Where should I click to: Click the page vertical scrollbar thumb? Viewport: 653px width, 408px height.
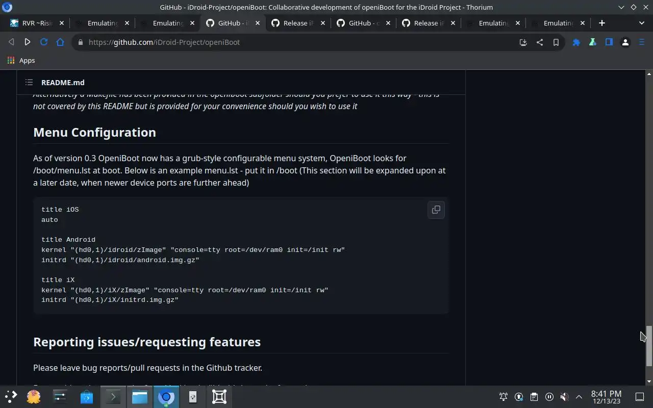click(x=649, y=346)
